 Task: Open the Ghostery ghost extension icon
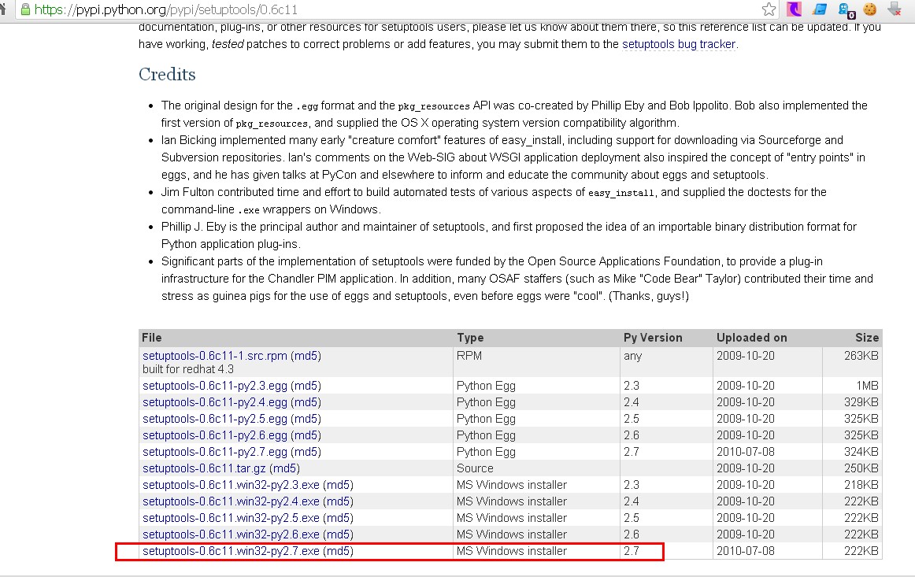click(846, 10)
